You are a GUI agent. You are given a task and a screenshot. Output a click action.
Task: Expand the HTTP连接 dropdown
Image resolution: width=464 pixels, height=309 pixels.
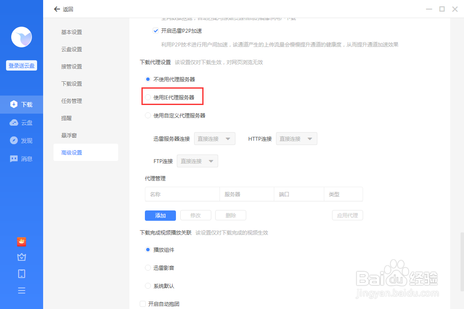pyautogui.click(x=296, y=138)
